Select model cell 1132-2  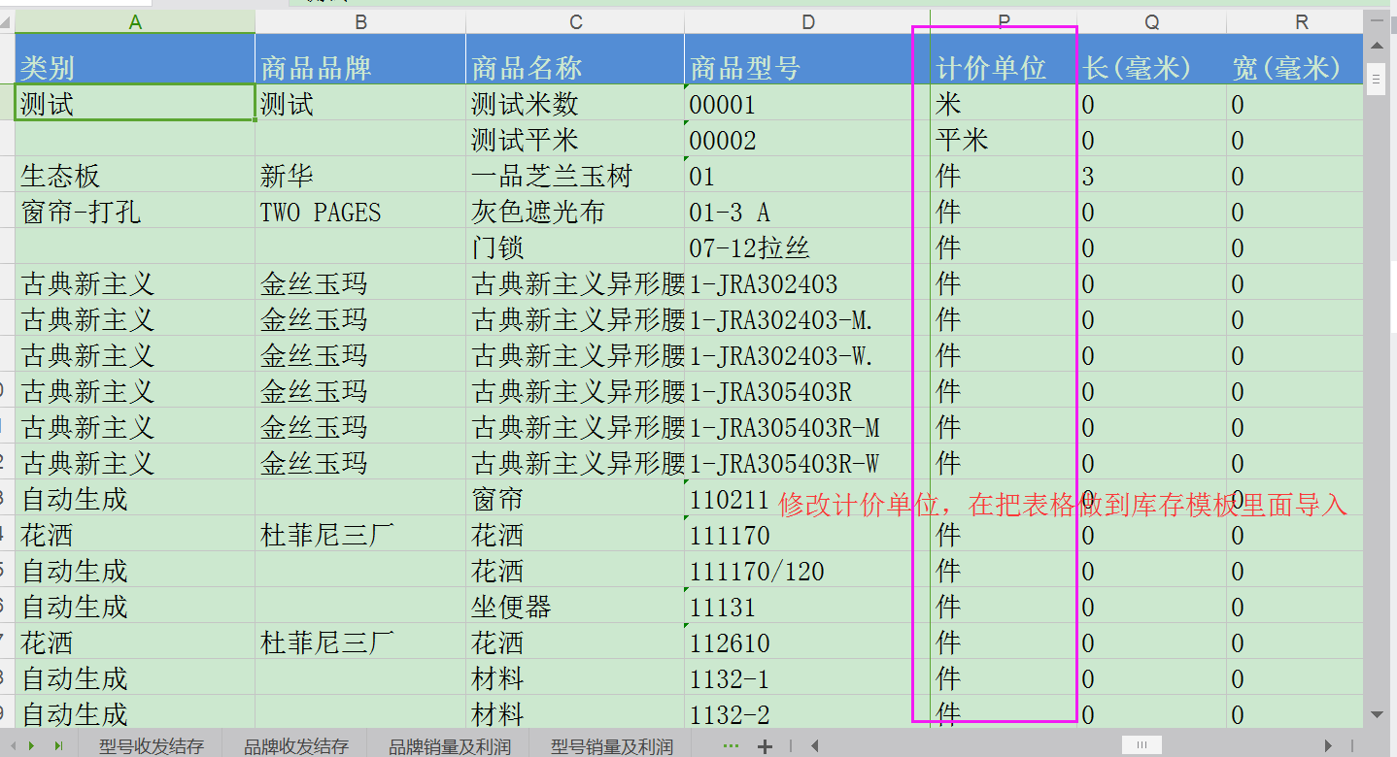[807, 713]
